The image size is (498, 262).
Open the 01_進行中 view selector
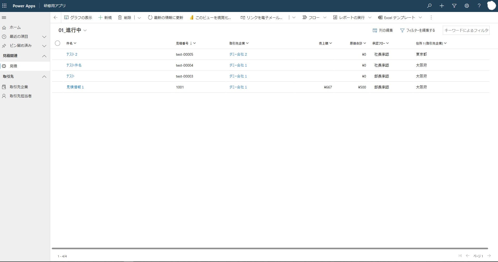click(x=72, y=30)
